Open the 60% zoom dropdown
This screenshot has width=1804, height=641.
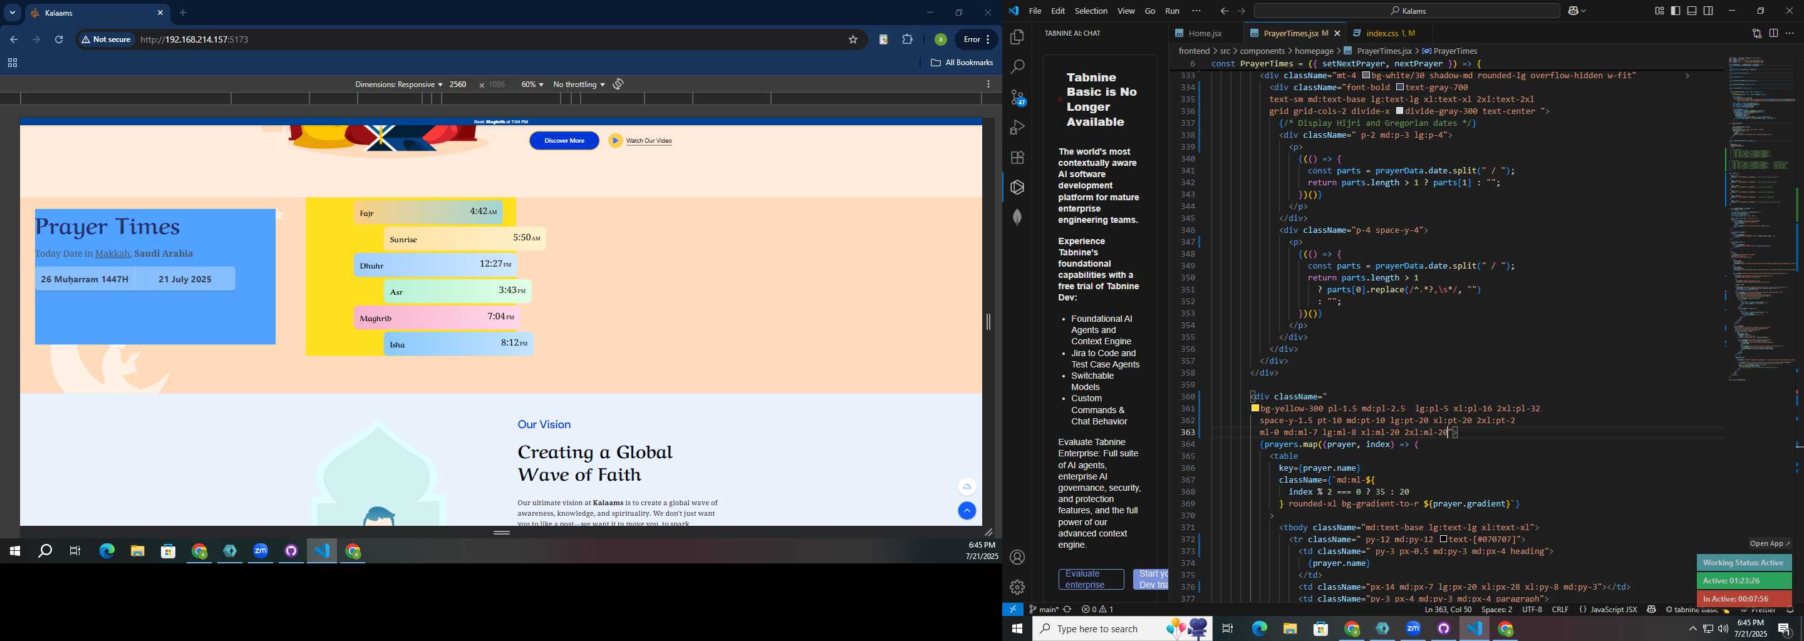tap(532, 85)
